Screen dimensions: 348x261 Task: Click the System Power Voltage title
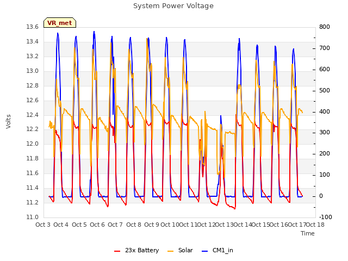[173, 6]
